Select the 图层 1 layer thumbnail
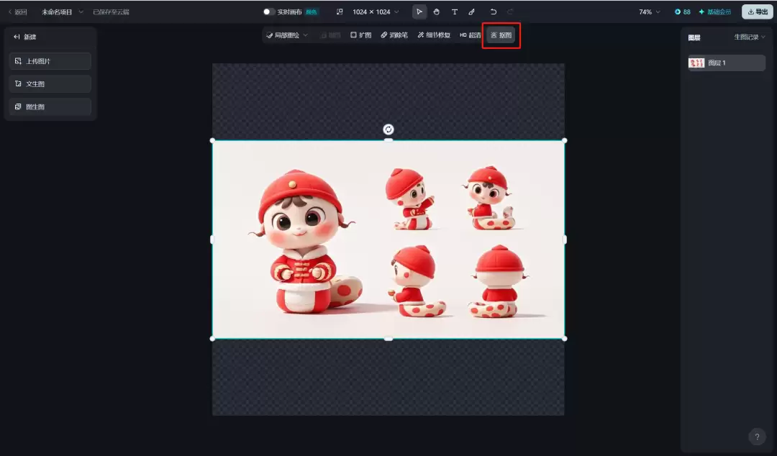 click(x=696, y=63)
